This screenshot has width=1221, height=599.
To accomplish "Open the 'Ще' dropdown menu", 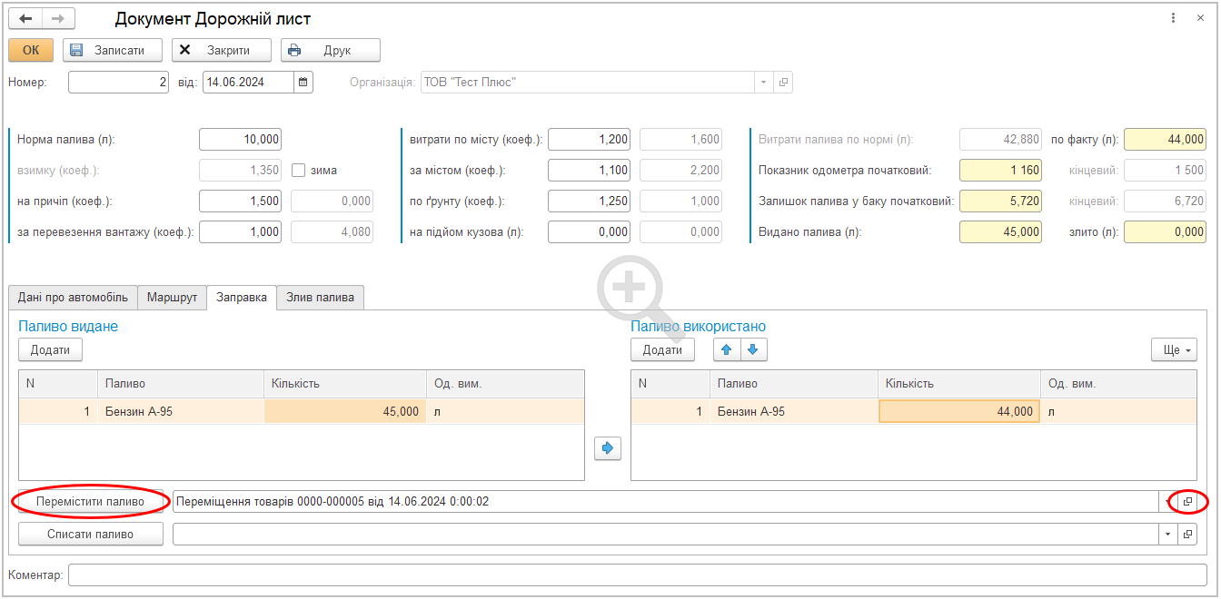I will point(1175,349).
